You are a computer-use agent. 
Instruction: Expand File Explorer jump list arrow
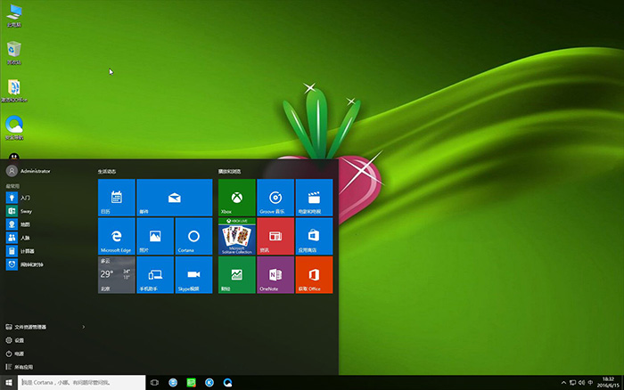84,327
